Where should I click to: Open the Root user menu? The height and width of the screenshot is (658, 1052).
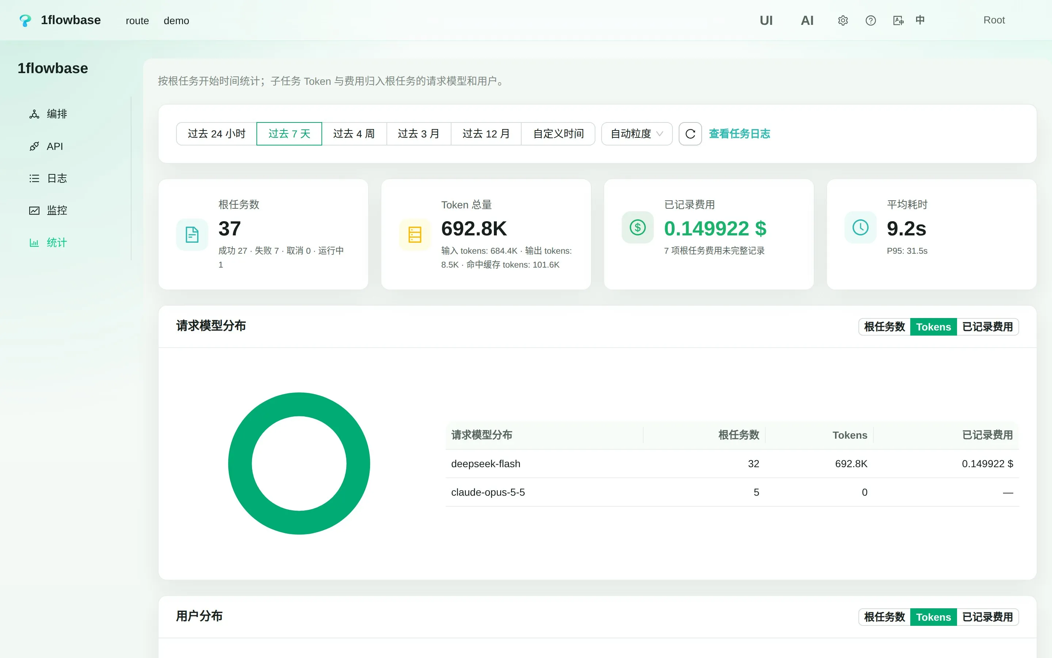(994, 20)
